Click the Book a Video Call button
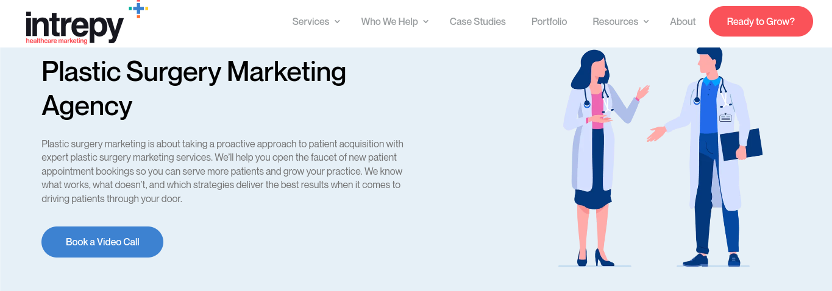832x291 pixels. [x=102, y=242]
